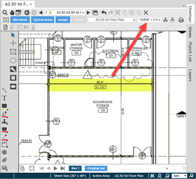Click the overlay pages icon next to compare

[32, 169]
